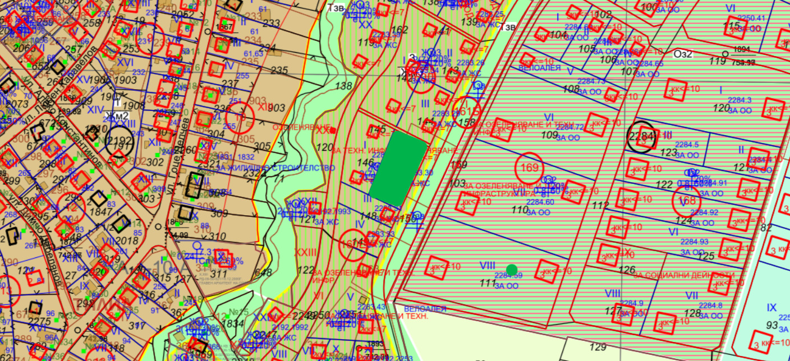Click the ЗА СОЦИАЛНИ ДЕЙНОСТИ label
Image resolution: width=790 pixels, height=361 pixels.
pos(683,275)
